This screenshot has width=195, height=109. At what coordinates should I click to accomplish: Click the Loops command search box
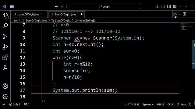pyautogui.click(x=104, y=6)
